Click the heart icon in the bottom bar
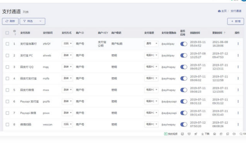 pyautogui.click(x=189, y=134)
